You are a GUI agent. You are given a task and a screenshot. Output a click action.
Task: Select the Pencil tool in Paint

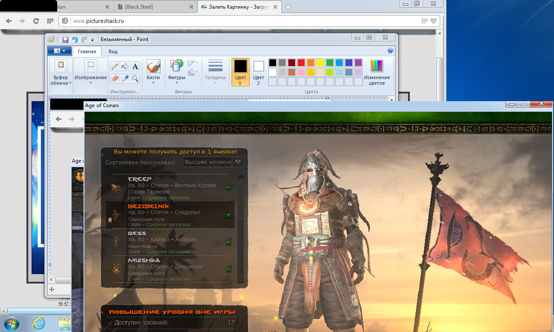coord(115,66)
